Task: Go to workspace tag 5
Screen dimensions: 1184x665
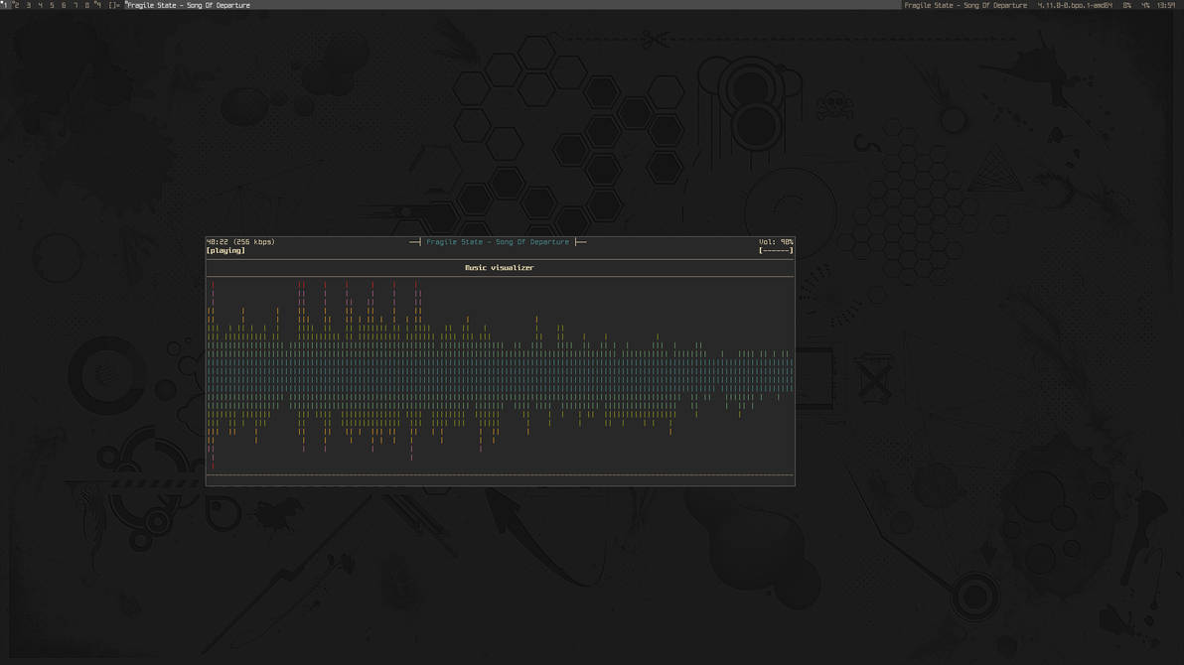Action: click(52, 5)
